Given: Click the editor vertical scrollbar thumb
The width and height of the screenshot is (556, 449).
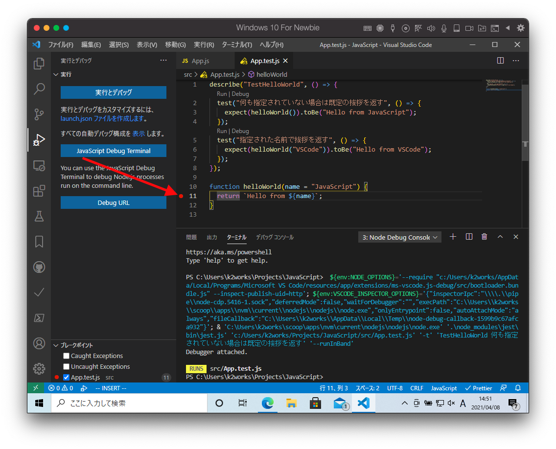Looking at the screenshot, I should (x=525, y=122).
